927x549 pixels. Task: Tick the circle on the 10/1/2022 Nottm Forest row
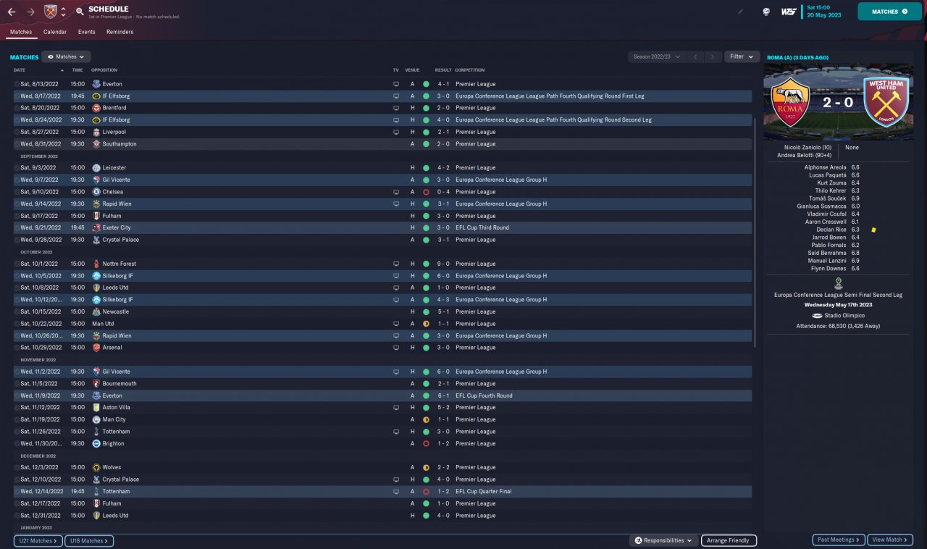(x=17, y=264)
